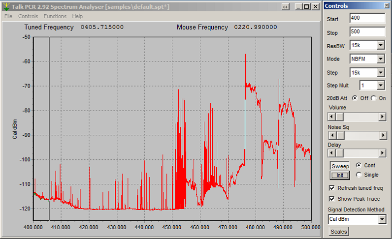Open the File menu

8,16
